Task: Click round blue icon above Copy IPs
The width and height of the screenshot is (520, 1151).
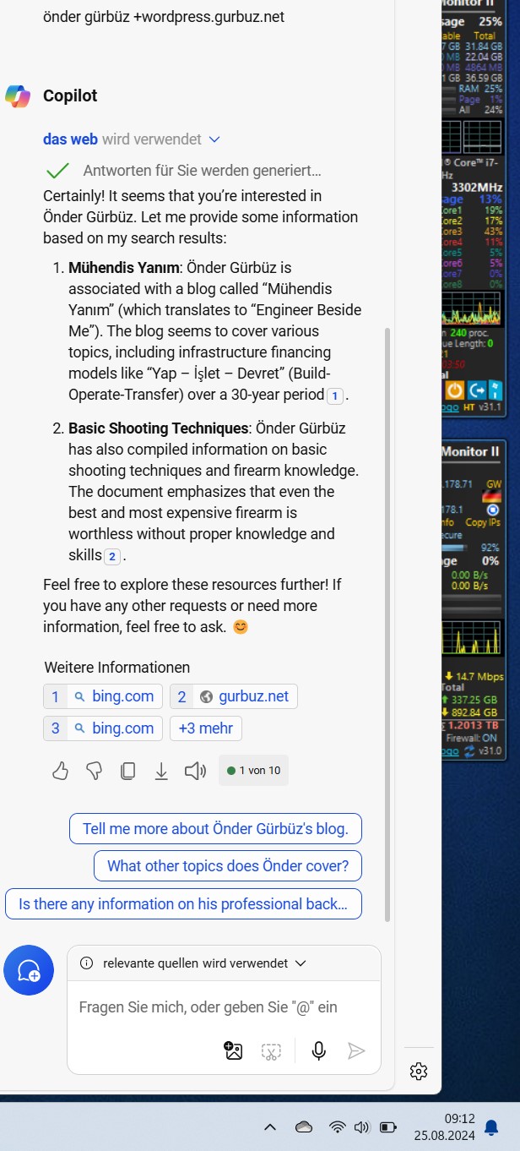Action: [493, 510]
